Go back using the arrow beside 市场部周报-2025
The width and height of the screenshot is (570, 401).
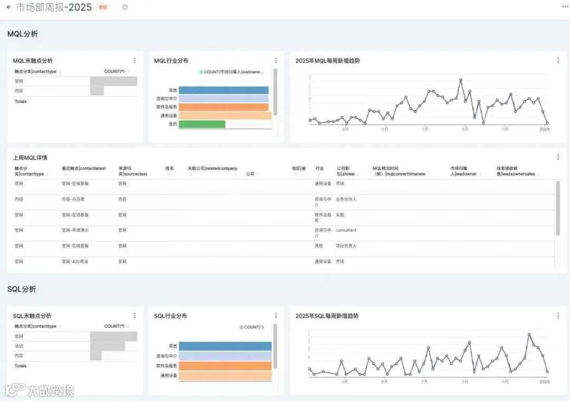pos(9,7)
